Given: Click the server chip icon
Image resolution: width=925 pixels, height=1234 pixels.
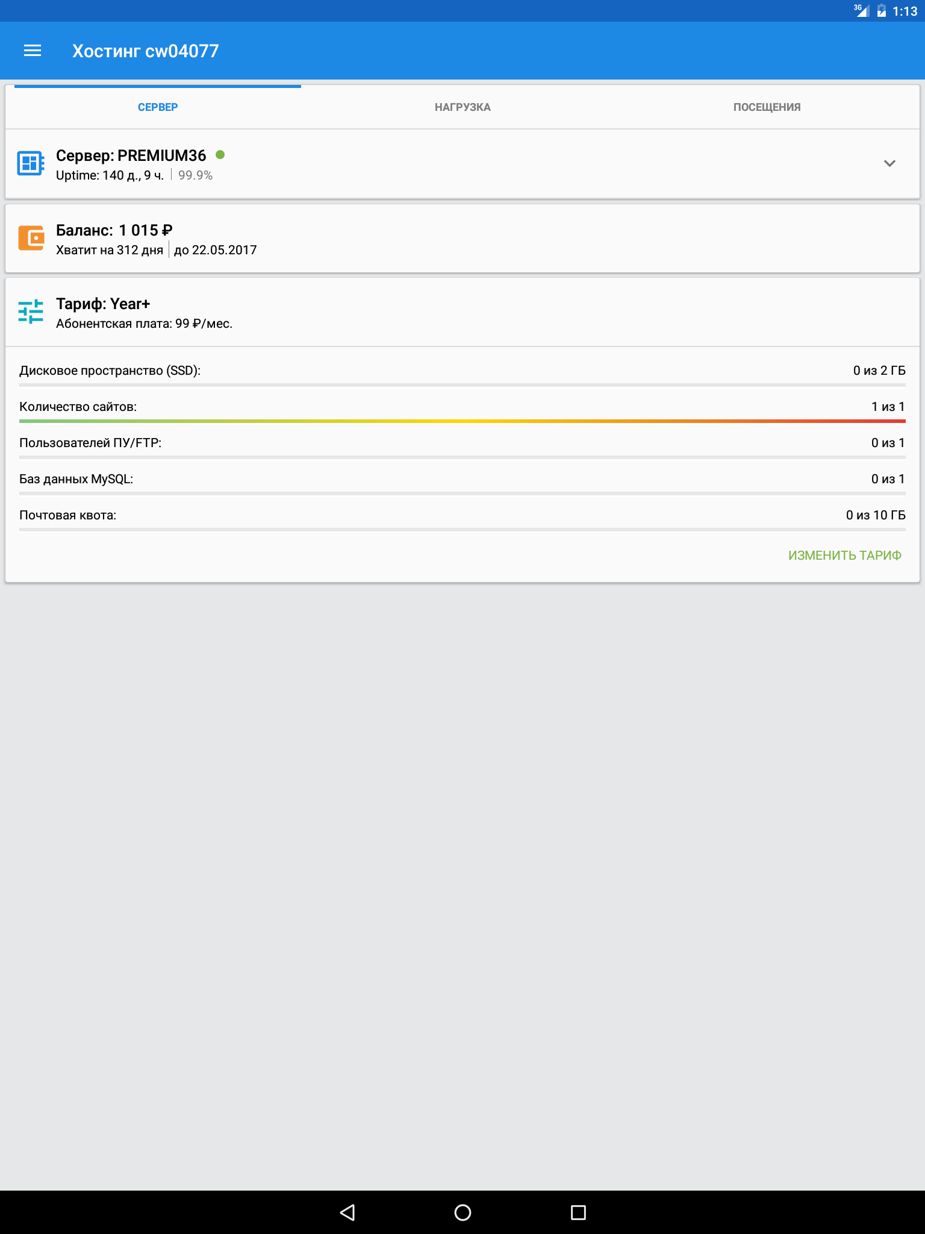Looking at the screenshot, I should (x=31, y=163).
